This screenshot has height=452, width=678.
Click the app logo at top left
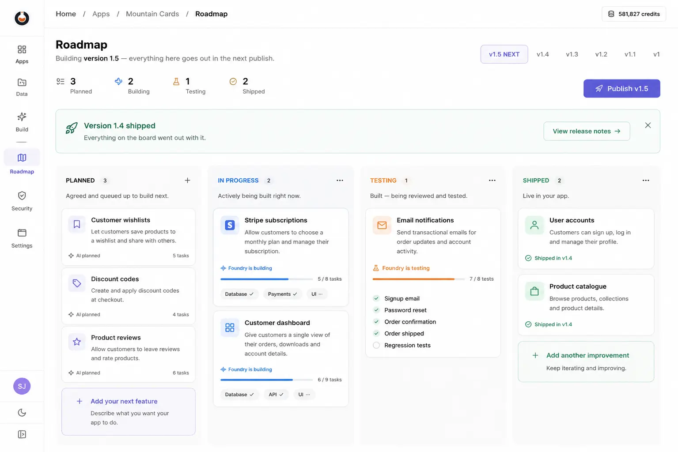[x=22, y=18]
